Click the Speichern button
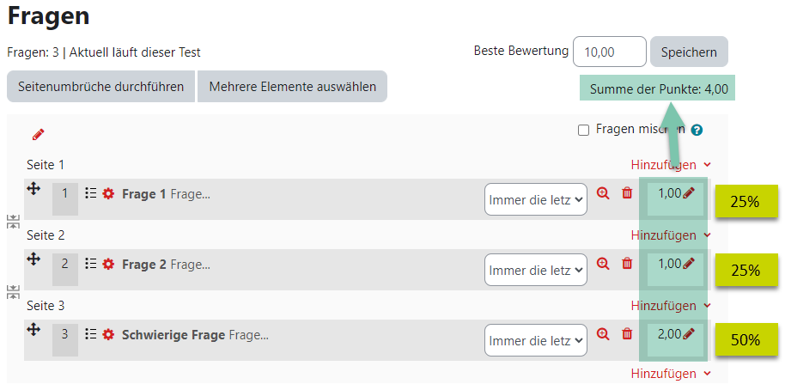Screen dimensions: 785x384 (x=689, y=52)
